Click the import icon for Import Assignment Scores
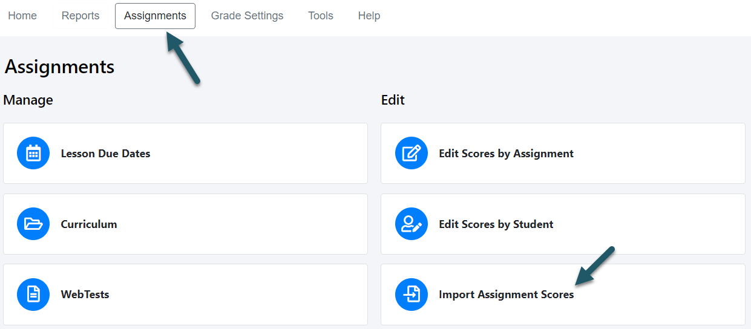This screenshot has width=751, height=329. pos(412,295)
